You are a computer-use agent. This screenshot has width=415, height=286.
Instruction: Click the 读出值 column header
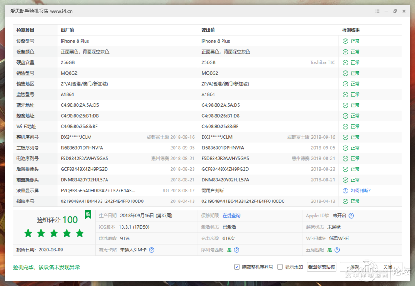(x=208, y=30)
